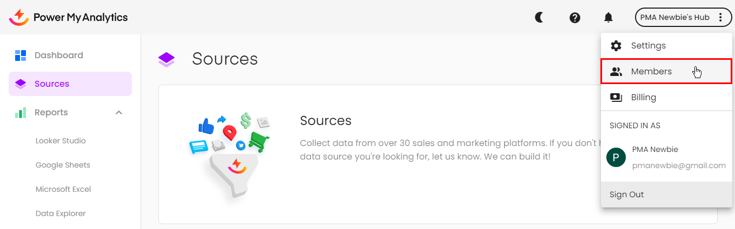The height and width of the screenshot is (229, 735).
Task: Toggle dark mode moon icon
Action: (539, 17)
